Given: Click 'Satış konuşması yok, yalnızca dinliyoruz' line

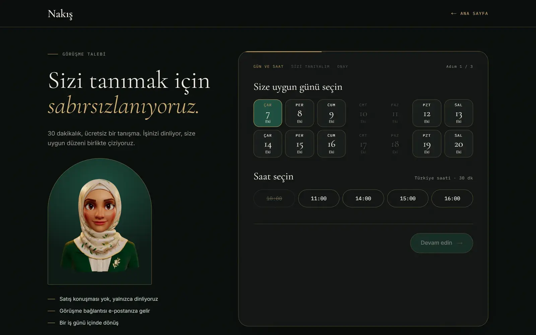Looking at the screenshot, I should [x=109, y=299].
